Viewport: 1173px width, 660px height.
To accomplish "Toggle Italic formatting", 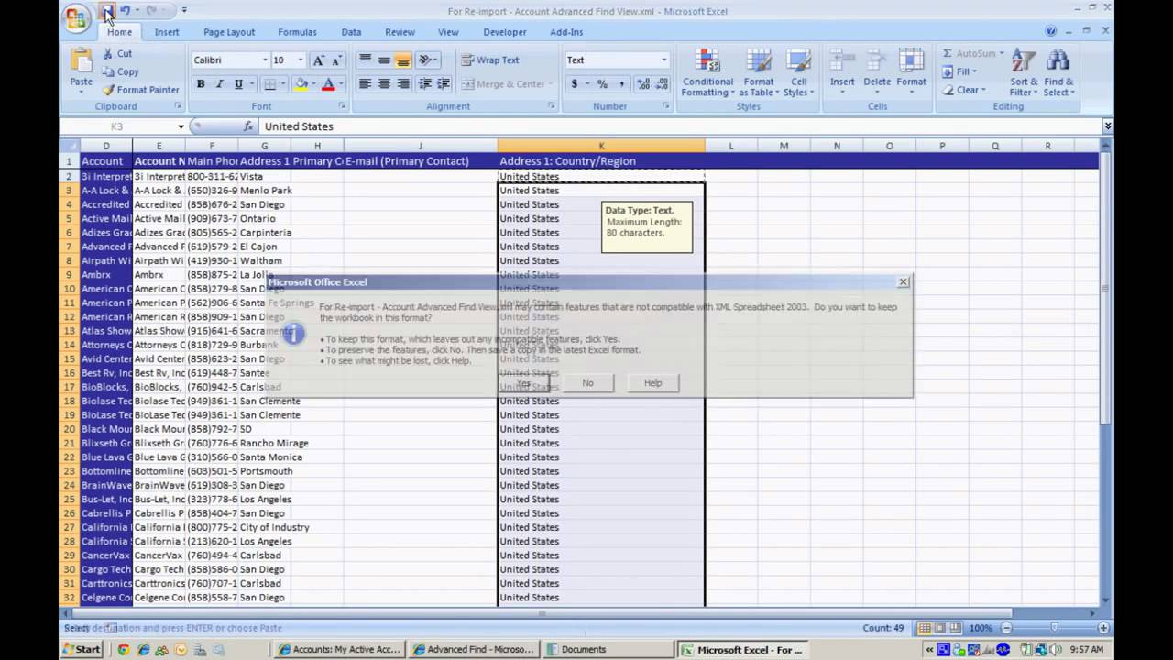I will [x=219, y=84].
